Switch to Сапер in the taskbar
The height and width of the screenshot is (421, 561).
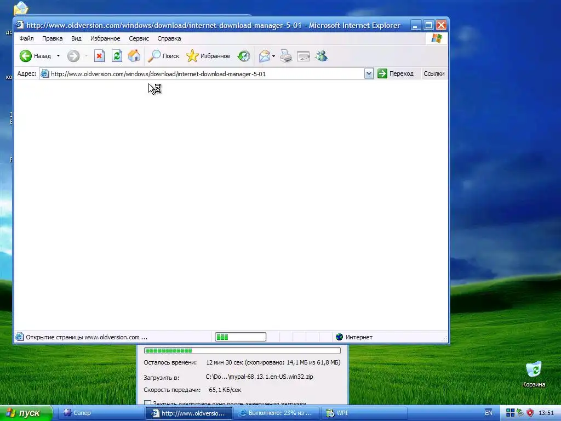point(101,413)
